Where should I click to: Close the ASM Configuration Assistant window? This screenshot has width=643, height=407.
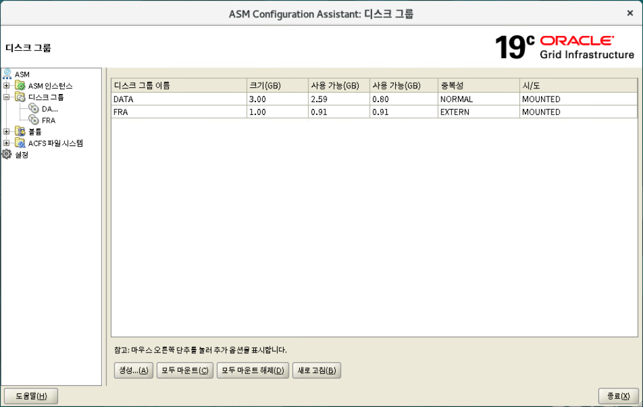tap(630, 13)
